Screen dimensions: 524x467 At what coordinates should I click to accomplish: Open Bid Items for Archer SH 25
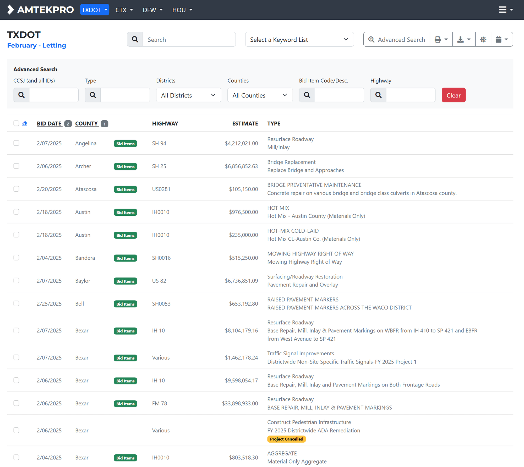tap(125, 167)
